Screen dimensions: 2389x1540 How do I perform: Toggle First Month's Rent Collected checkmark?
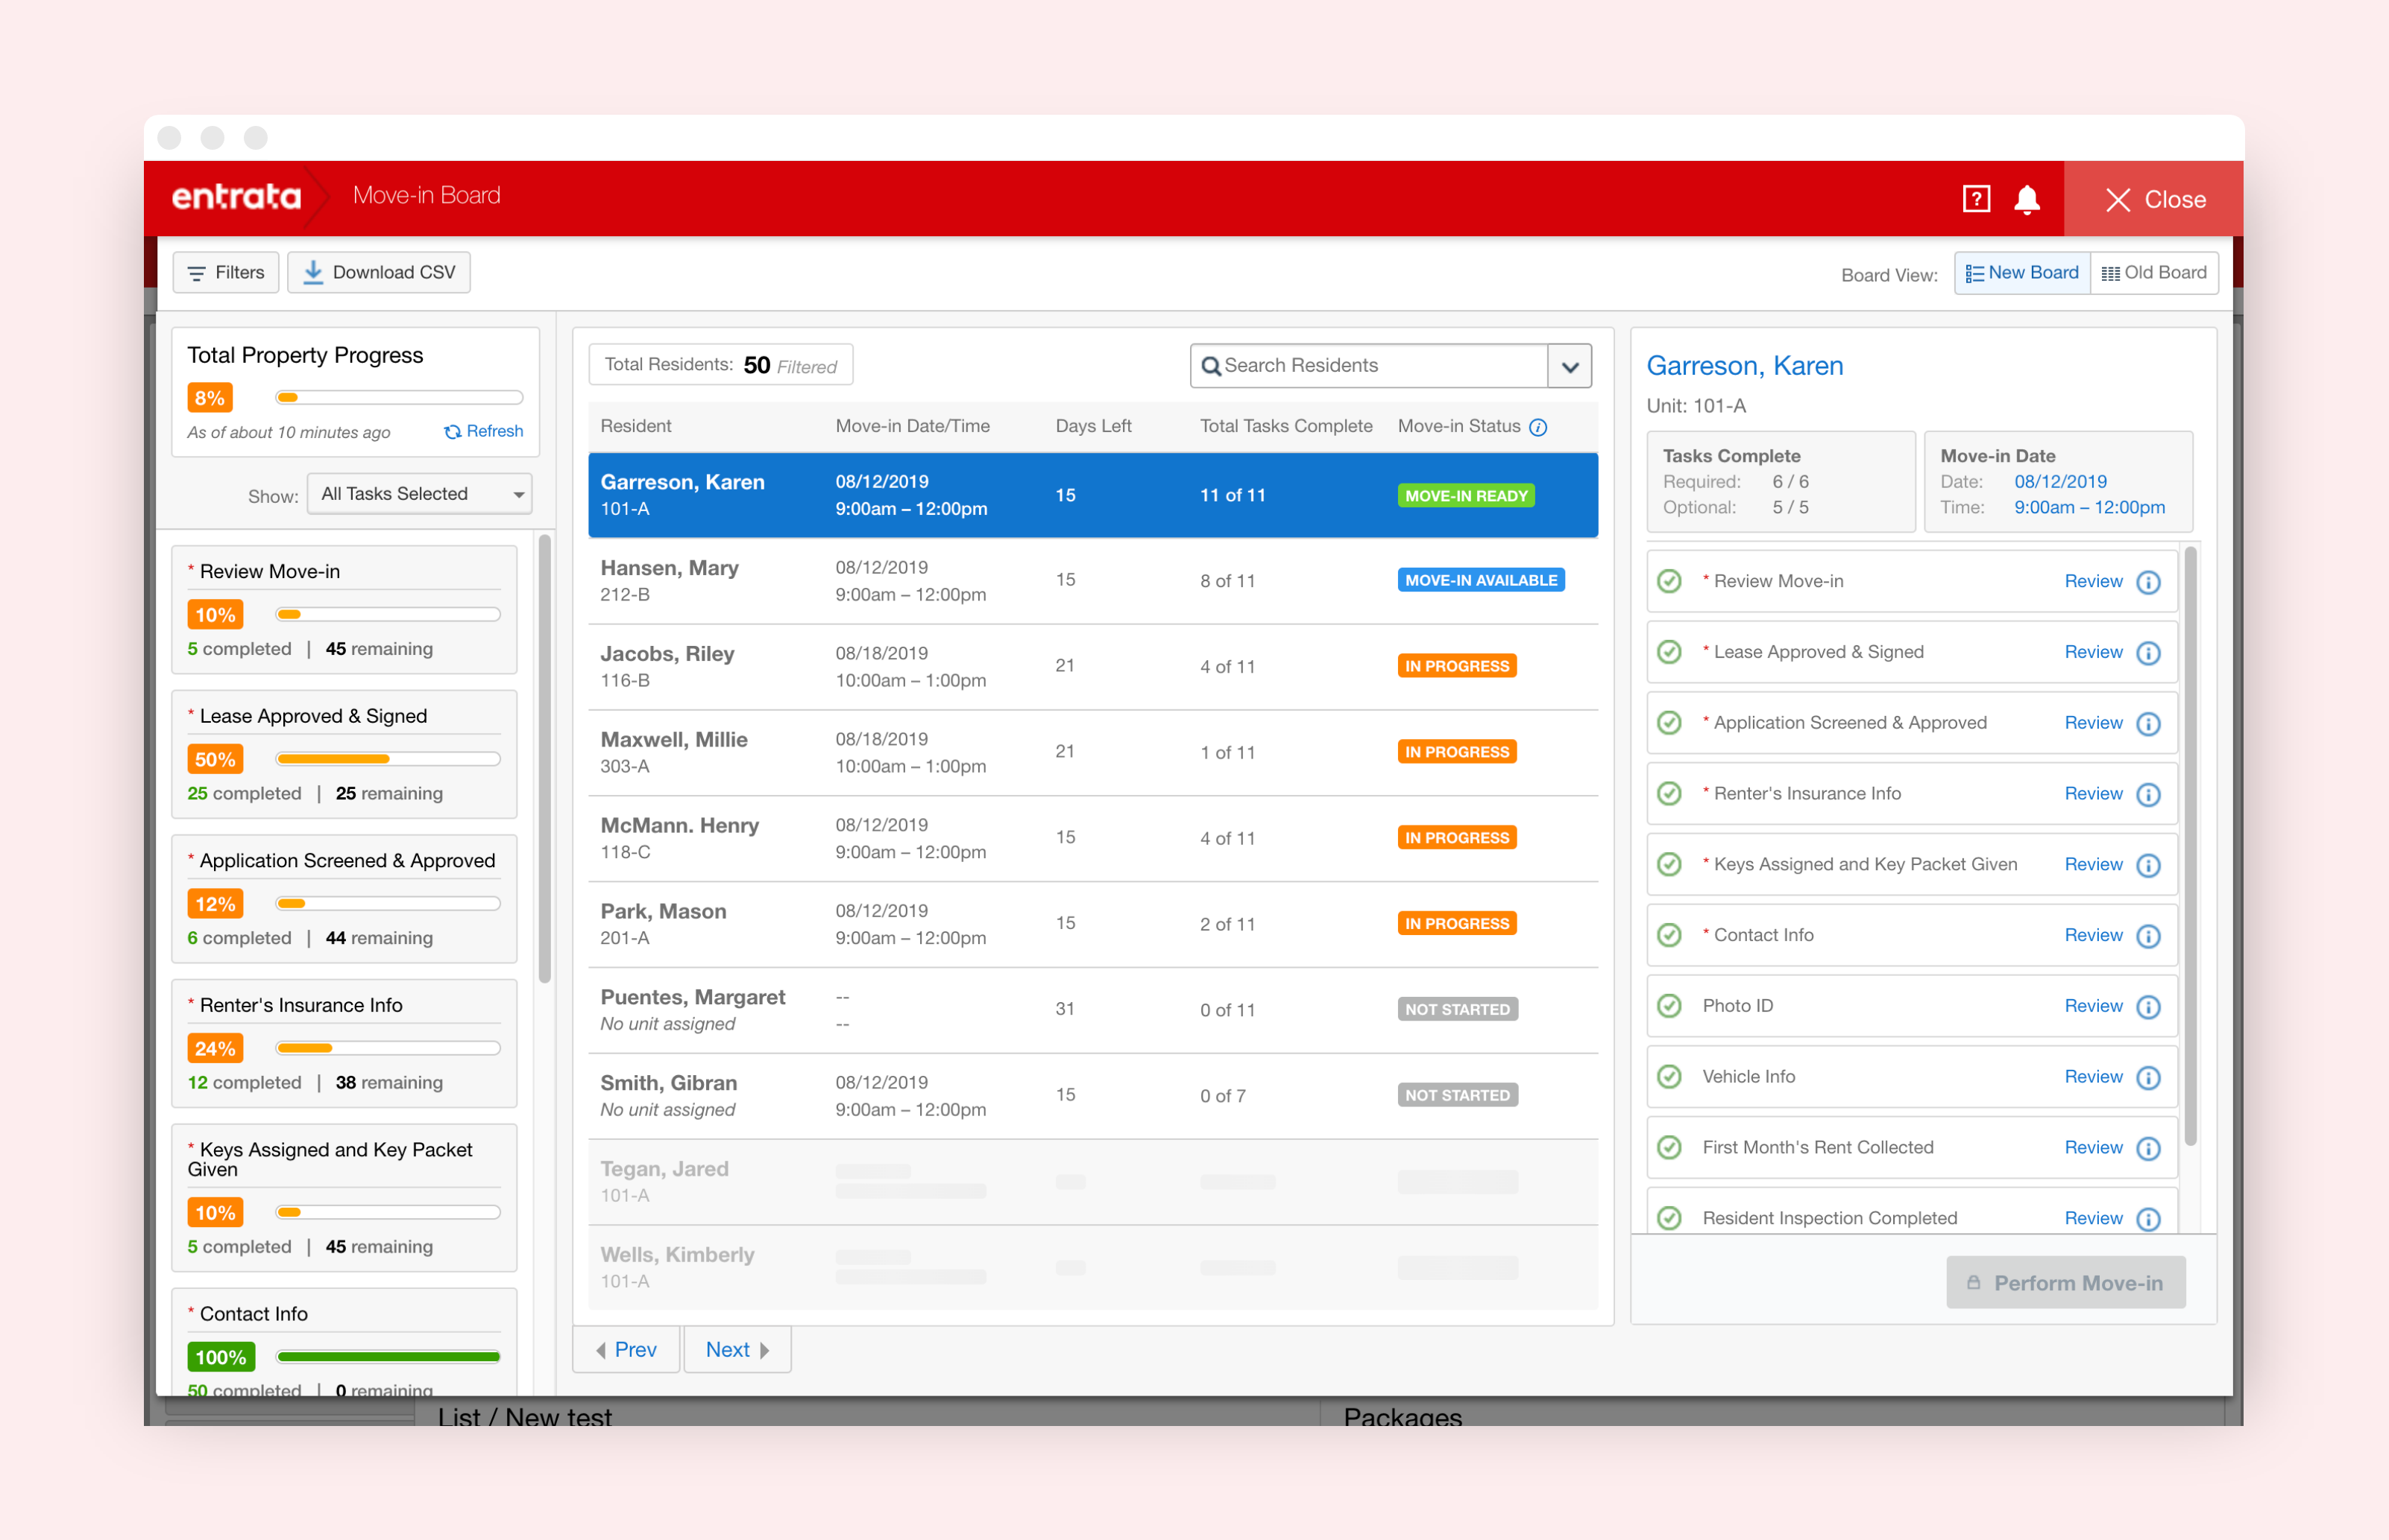[x=1669, y=1147]
